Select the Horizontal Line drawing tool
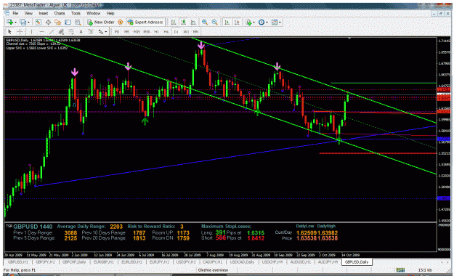The width and height of the screenshot is (454, 276). tap(41, 32)
